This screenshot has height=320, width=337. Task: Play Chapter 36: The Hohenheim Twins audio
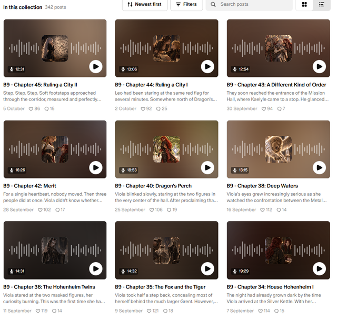point(96,268)
